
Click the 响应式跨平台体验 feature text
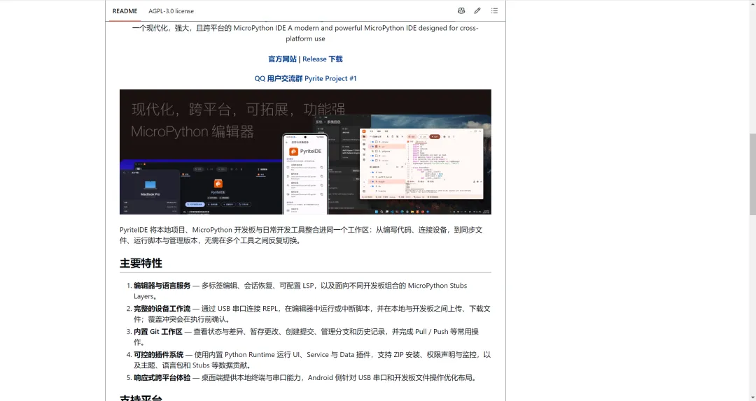(162, 378)
